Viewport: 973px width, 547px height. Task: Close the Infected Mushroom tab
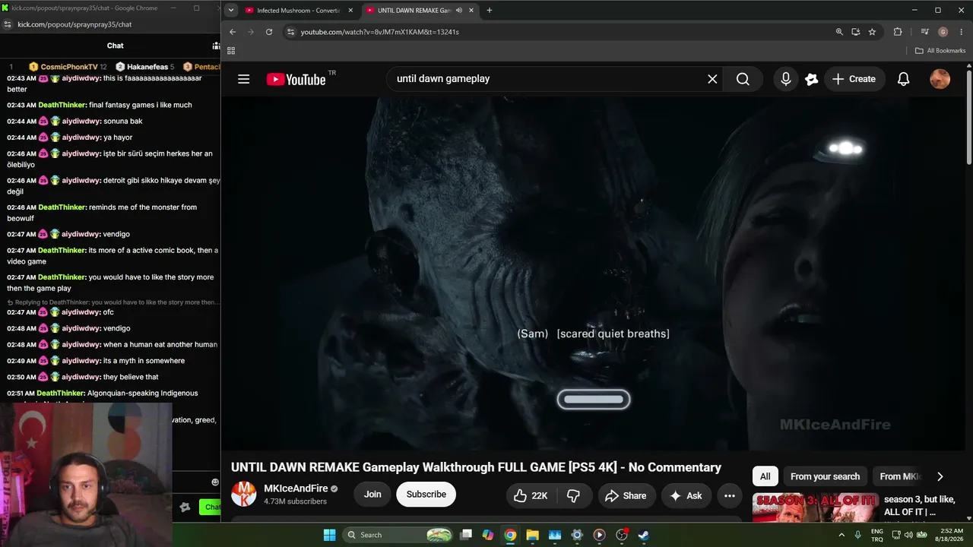(x=350, y=11)
